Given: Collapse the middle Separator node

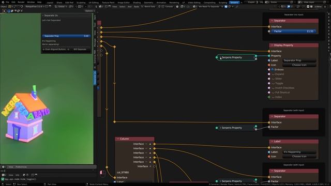Looking at the screenshot, I should (272, 116).
